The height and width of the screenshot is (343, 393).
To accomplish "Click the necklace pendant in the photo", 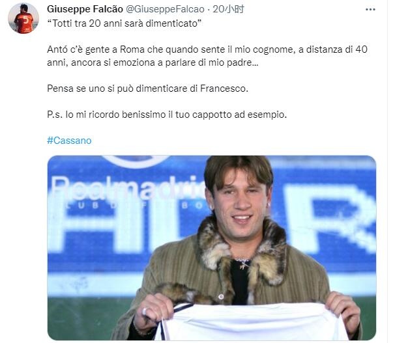I will coord(244,264).
